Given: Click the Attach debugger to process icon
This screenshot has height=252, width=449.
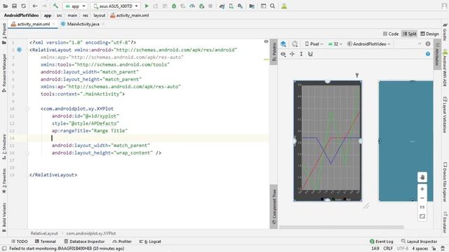Looking at the screenshot, I should [x=201, y=6].
